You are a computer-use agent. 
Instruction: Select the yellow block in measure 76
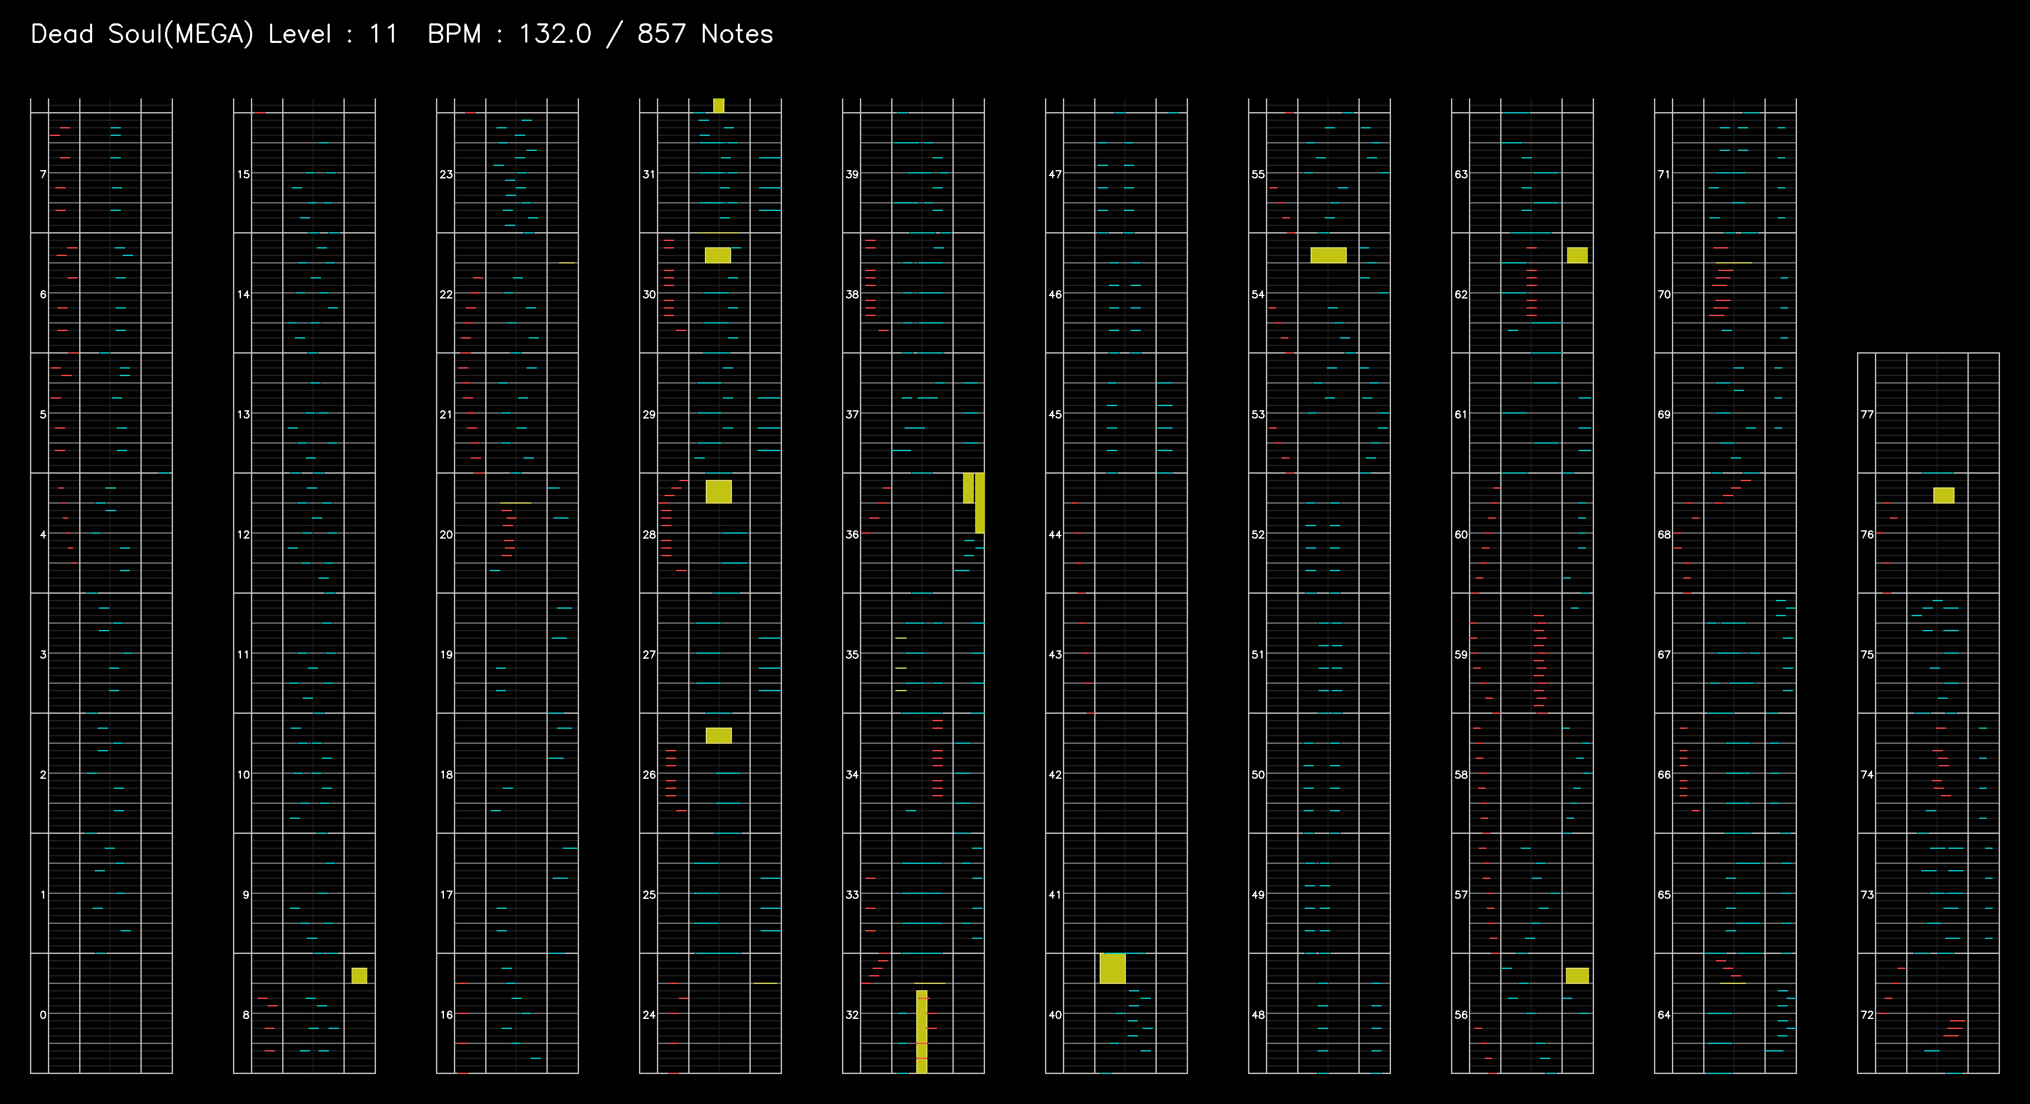[x=1944, y=495]
